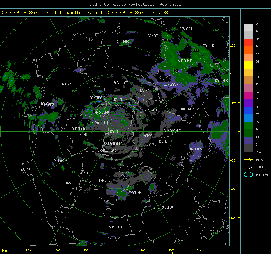Click the YADGIR city label
Viewport: 271px width, 254px height.
[208, 46]
